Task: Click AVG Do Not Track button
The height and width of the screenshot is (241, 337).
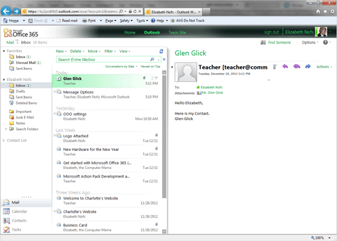Action: [187, 21]
